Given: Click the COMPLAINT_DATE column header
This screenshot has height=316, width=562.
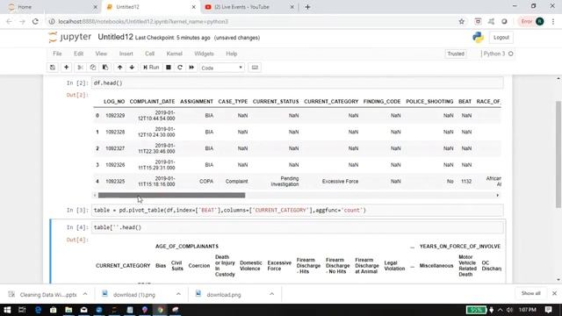Looking at the screenshot, I should (x=152, y=102).
